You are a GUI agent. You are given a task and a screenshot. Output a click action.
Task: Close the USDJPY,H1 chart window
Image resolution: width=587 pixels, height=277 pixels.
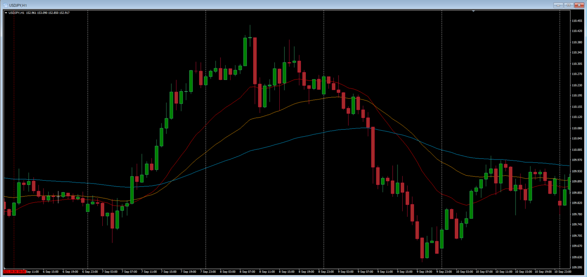click(579, 5)
